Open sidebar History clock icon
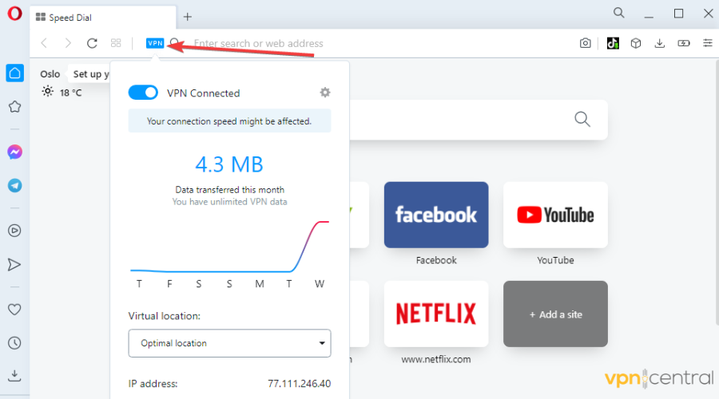Screen dimensions: 719x399 click(x=14, y=343)
